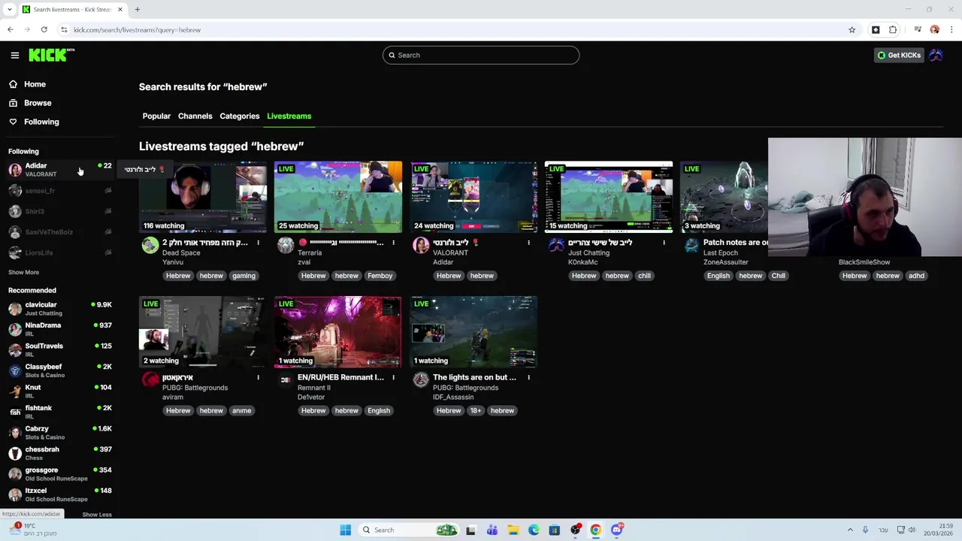Collapse recommended list with Show Less
This screenshot has width=962, height=541.
coord(97,515)
